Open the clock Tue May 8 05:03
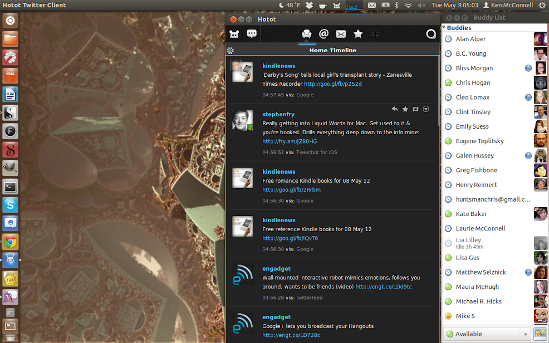Screen dimensions: 549x343 tap(455, 5)
